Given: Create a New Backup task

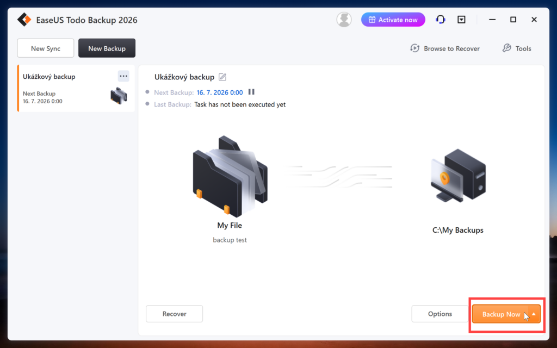Looking at the screenshot, I should click(x=107, y=48).
